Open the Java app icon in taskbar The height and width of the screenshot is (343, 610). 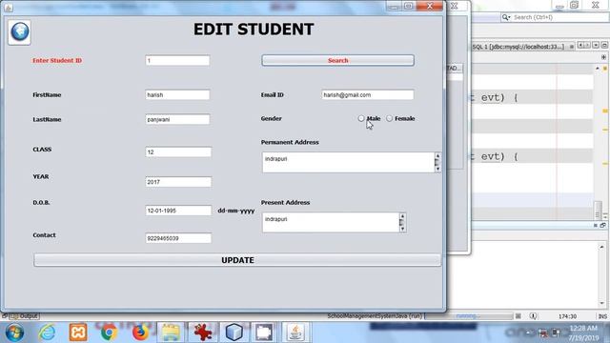pyautogui.click(x=295, y=333)
